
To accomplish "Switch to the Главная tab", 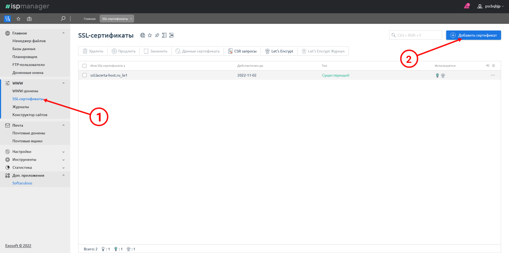I will pyautogui.click(x=90, y=19).
